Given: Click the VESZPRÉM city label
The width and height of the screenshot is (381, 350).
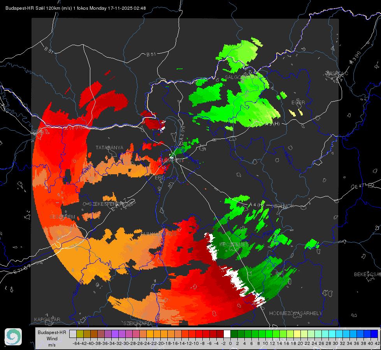Looking at the screenshot, I should click(x=62, y=217).
